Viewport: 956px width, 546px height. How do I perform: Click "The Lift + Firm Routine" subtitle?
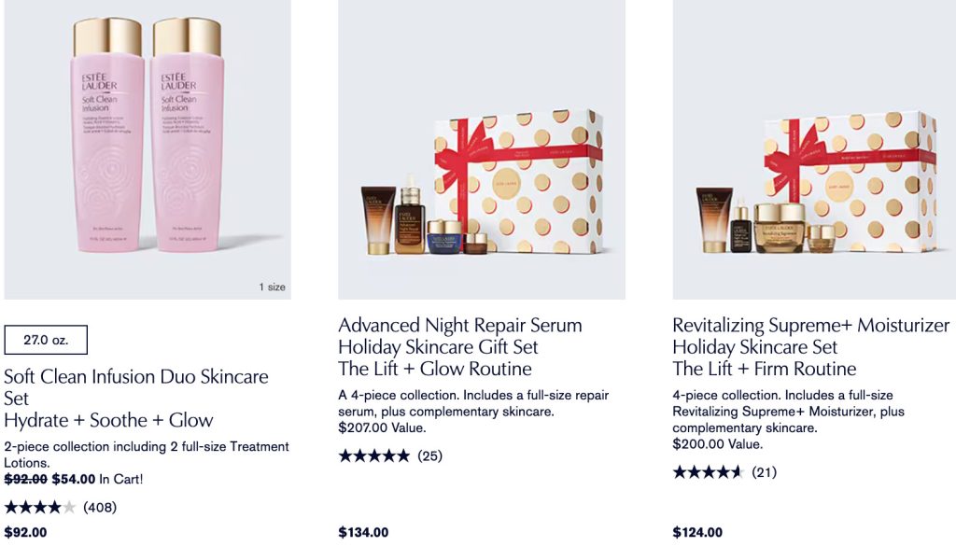click(764, 369)
